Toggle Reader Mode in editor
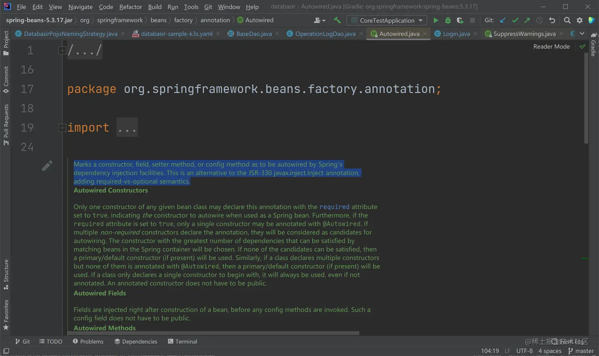 coord(551,46)
